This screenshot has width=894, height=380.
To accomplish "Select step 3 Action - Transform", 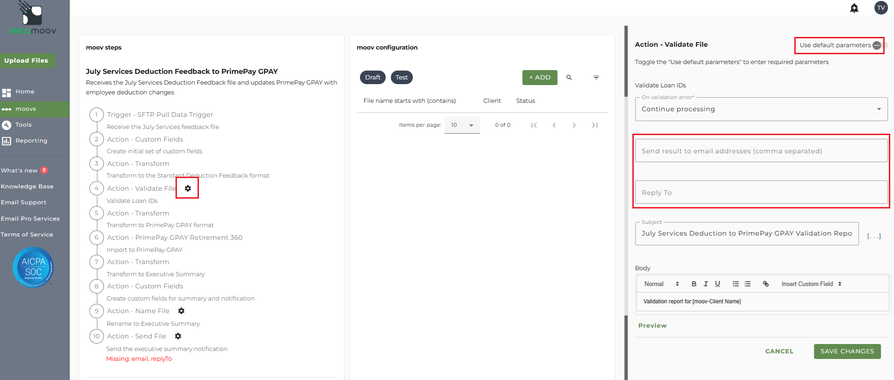I will pyautogui.click(x=138, y=164).
